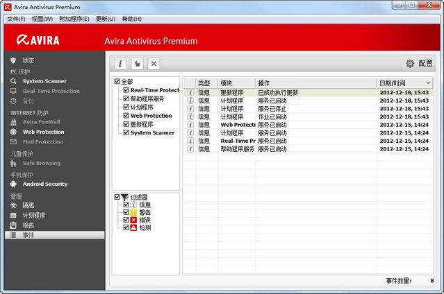Image resolution: width=444 pixels, height=294 pixels.
Task: Click the delete 'X' toolbar button
Action: (154, 64)
